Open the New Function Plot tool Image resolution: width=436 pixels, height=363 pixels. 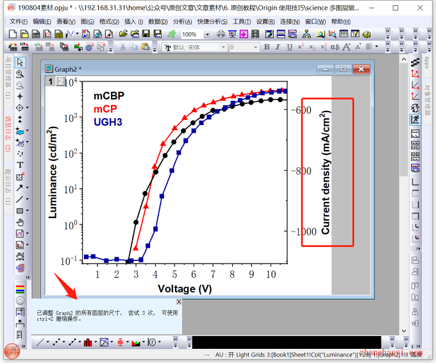pyautogui.click(x=70, y=34)
